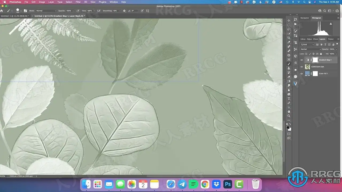
Task: Open the layer Opacity dropdown arrow
Action: pos(336,49)
